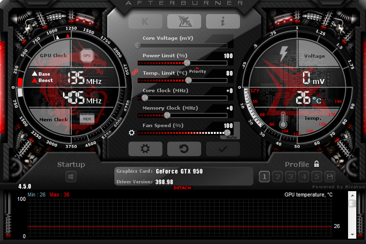Click the Fan Speed slider handle
The image size is (366, 244).
point(227,132)
